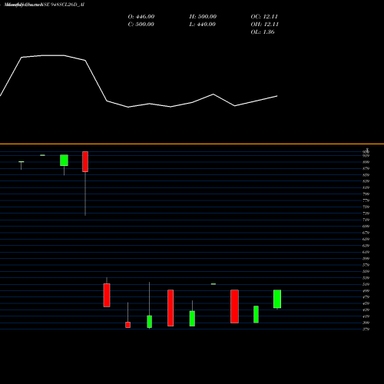Click the 519 price axis label
This screenshot has height=384, width=384.
point(366,284)
